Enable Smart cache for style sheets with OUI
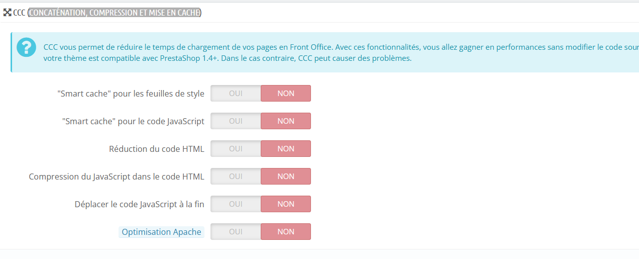This screenshot has height=259, width=639. [x=236, y=93]
